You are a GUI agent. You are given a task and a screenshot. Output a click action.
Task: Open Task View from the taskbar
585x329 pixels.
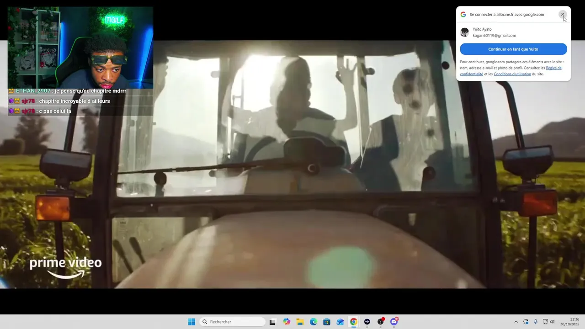pyautogui.click(x=272, y=322)
